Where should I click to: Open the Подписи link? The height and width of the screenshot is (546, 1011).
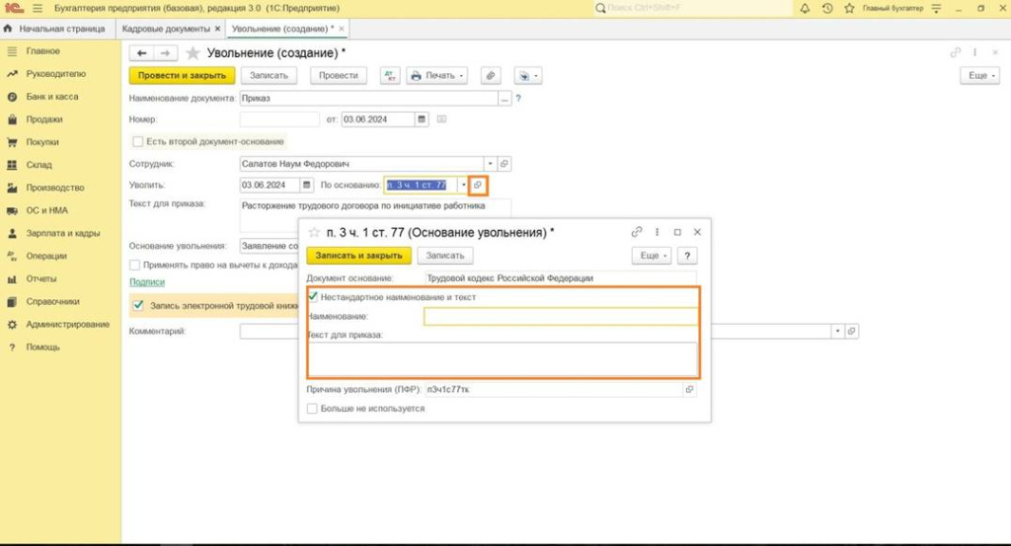[x=146, y=281]
